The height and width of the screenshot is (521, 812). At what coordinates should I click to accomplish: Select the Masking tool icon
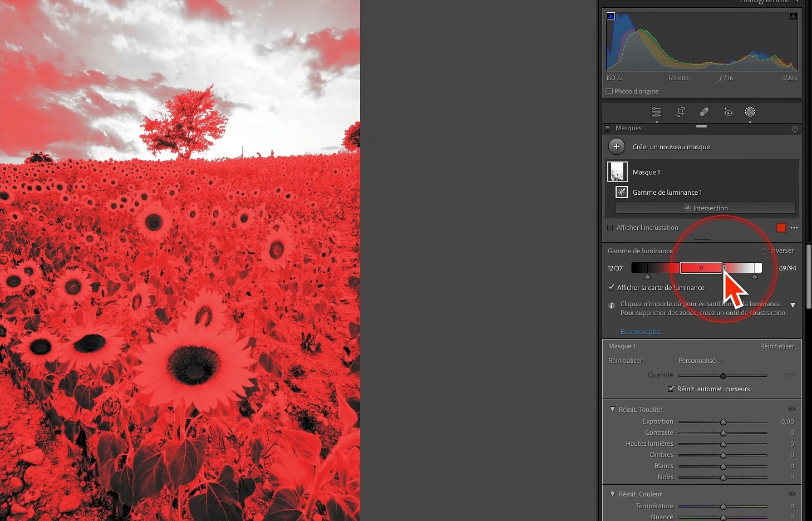click(750, 112)
